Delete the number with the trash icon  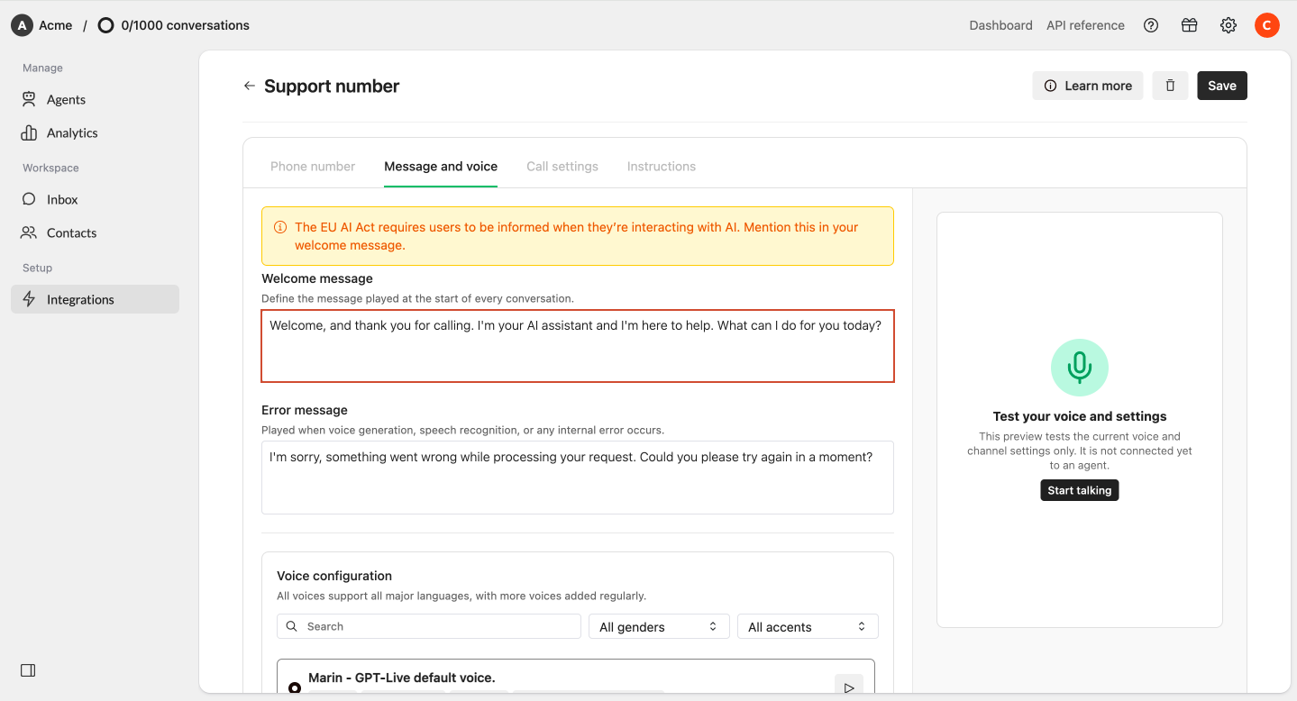1170,86
